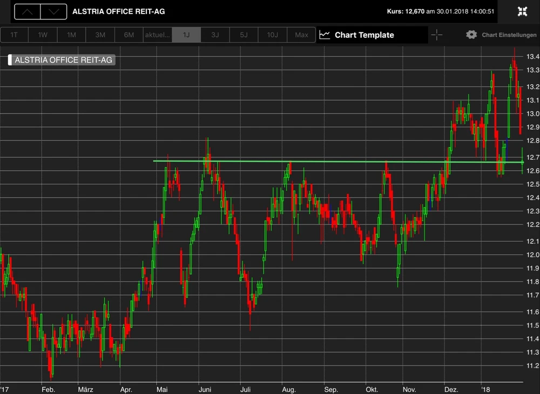Select the 3M period

[100, 35]
